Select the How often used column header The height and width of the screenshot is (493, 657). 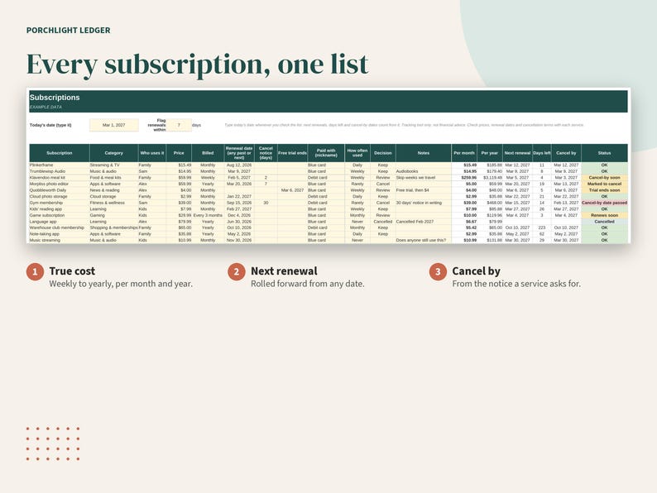[x=357, y=153]
